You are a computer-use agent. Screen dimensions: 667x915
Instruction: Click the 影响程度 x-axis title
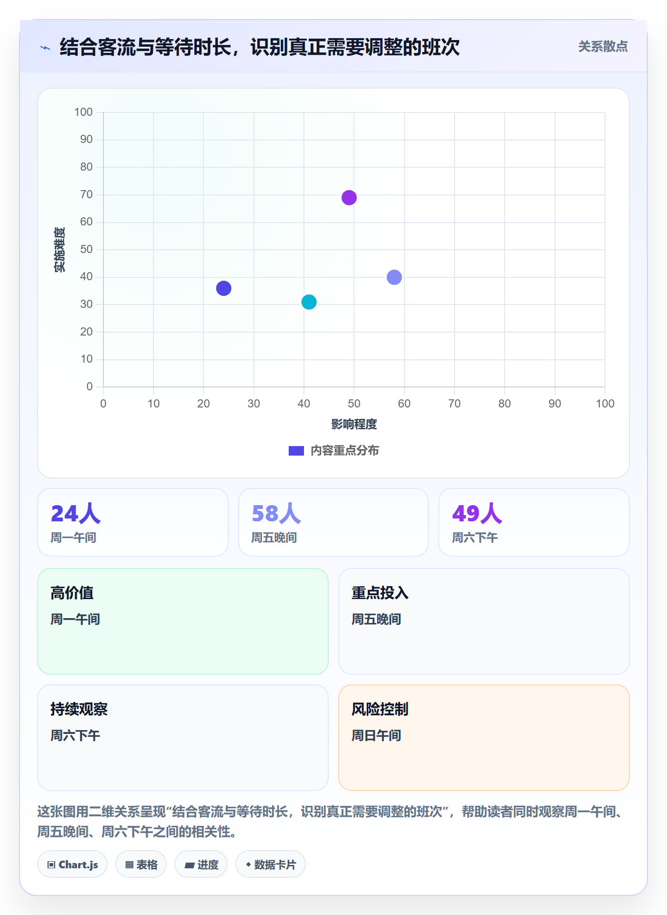354,424
